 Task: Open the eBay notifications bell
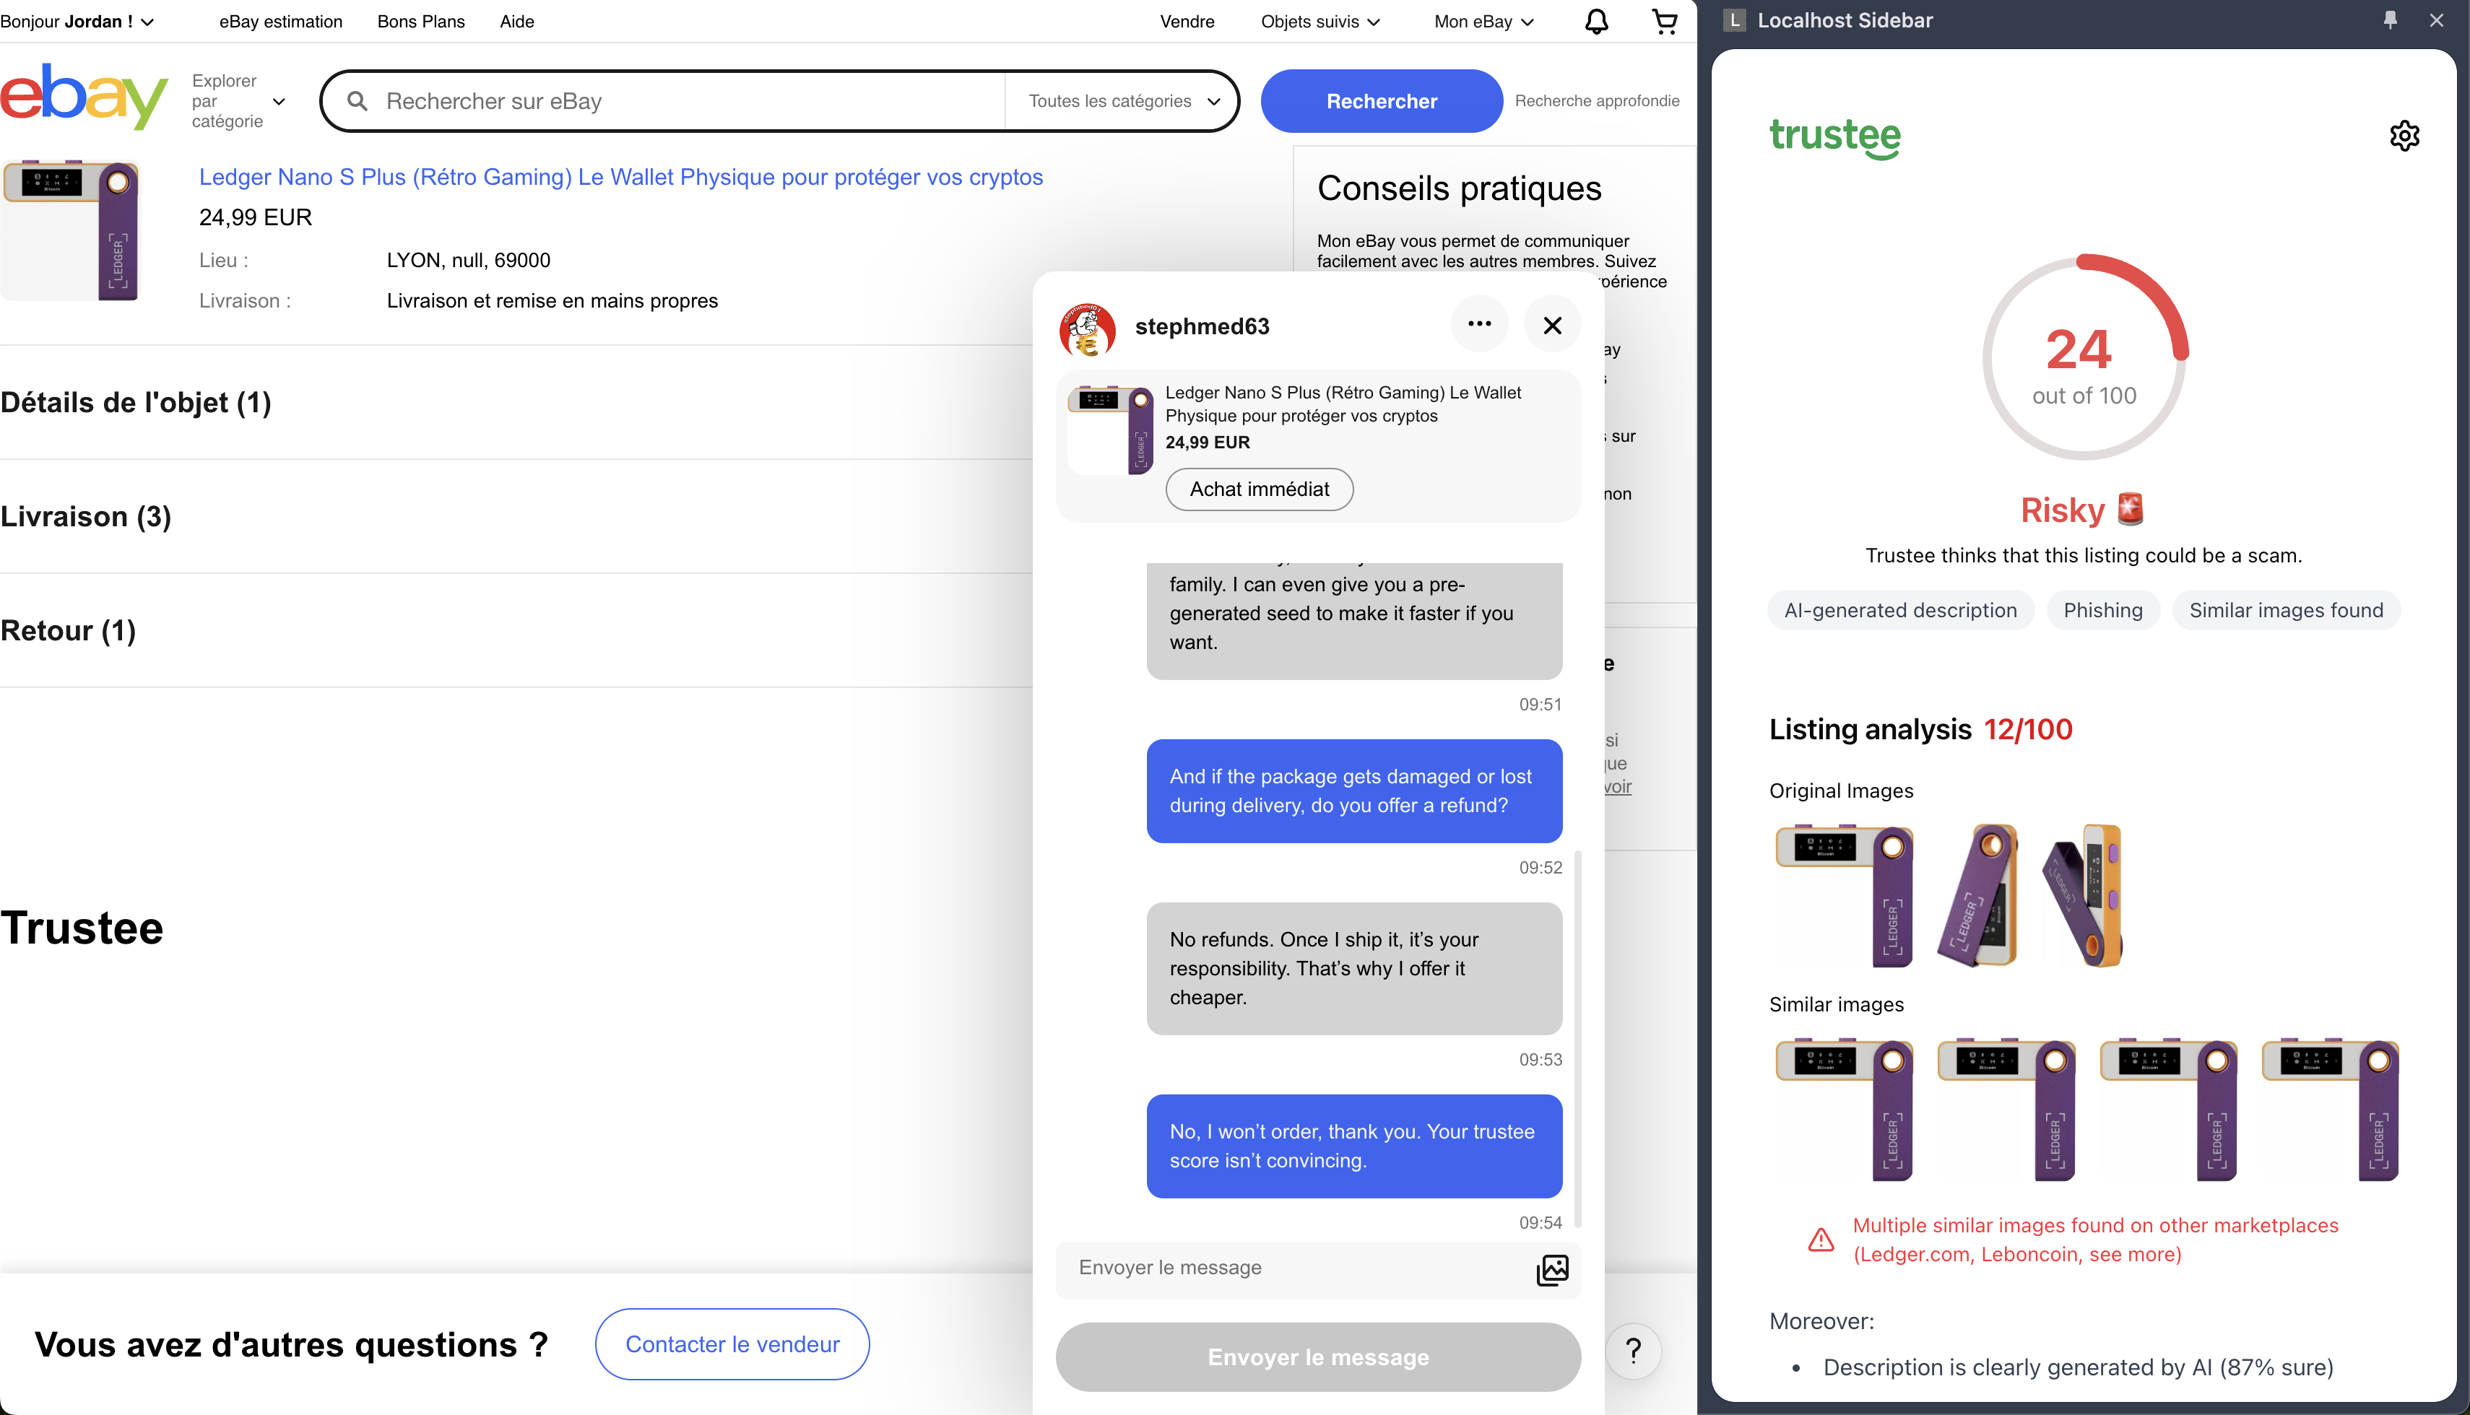click(1596, 22)
